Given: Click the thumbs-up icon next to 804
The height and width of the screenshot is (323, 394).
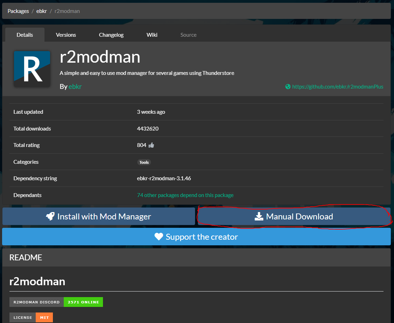Looking at the screenshot, I should (151, 145).
